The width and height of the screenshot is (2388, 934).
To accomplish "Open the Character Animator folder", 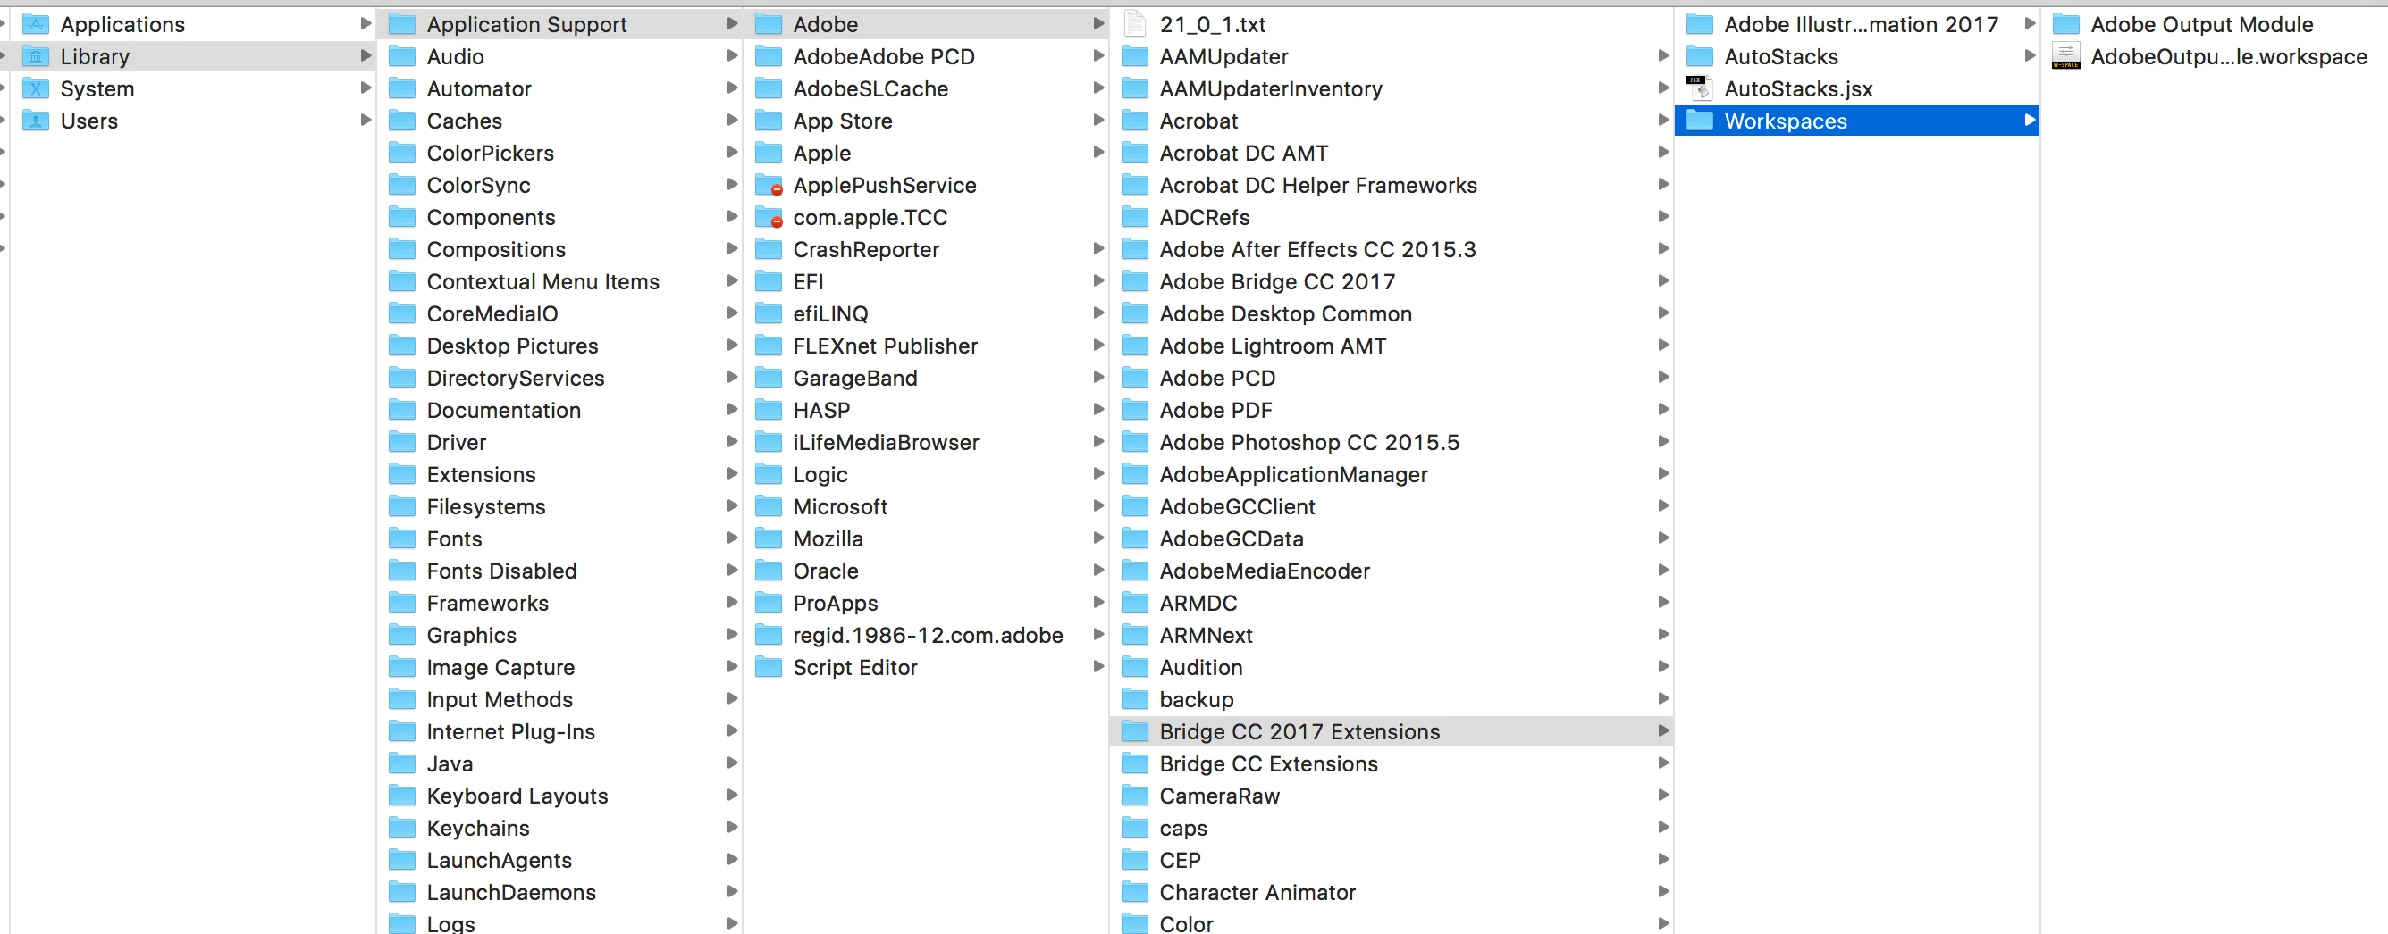I will point(1393,892).
